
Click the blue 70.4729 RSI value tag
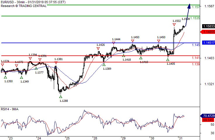click(208, 116)
